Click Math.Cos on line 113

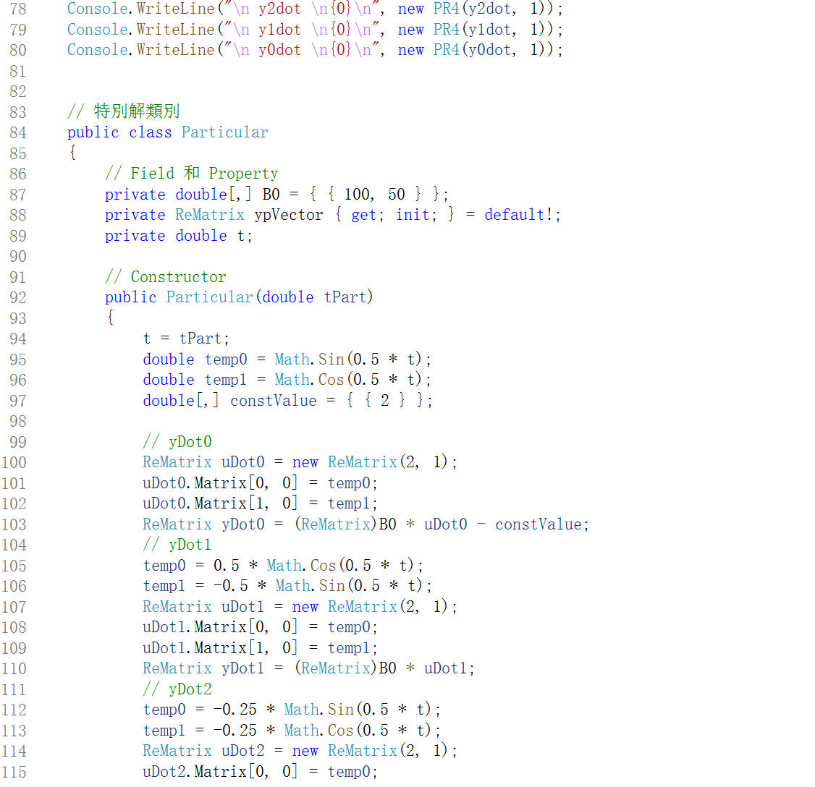click(x=318, y=730)
